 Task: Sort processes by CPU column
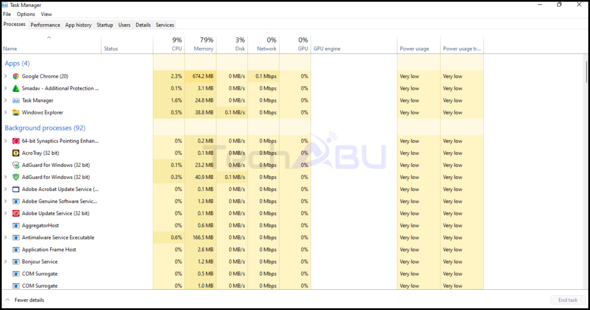tap(169, 44)
